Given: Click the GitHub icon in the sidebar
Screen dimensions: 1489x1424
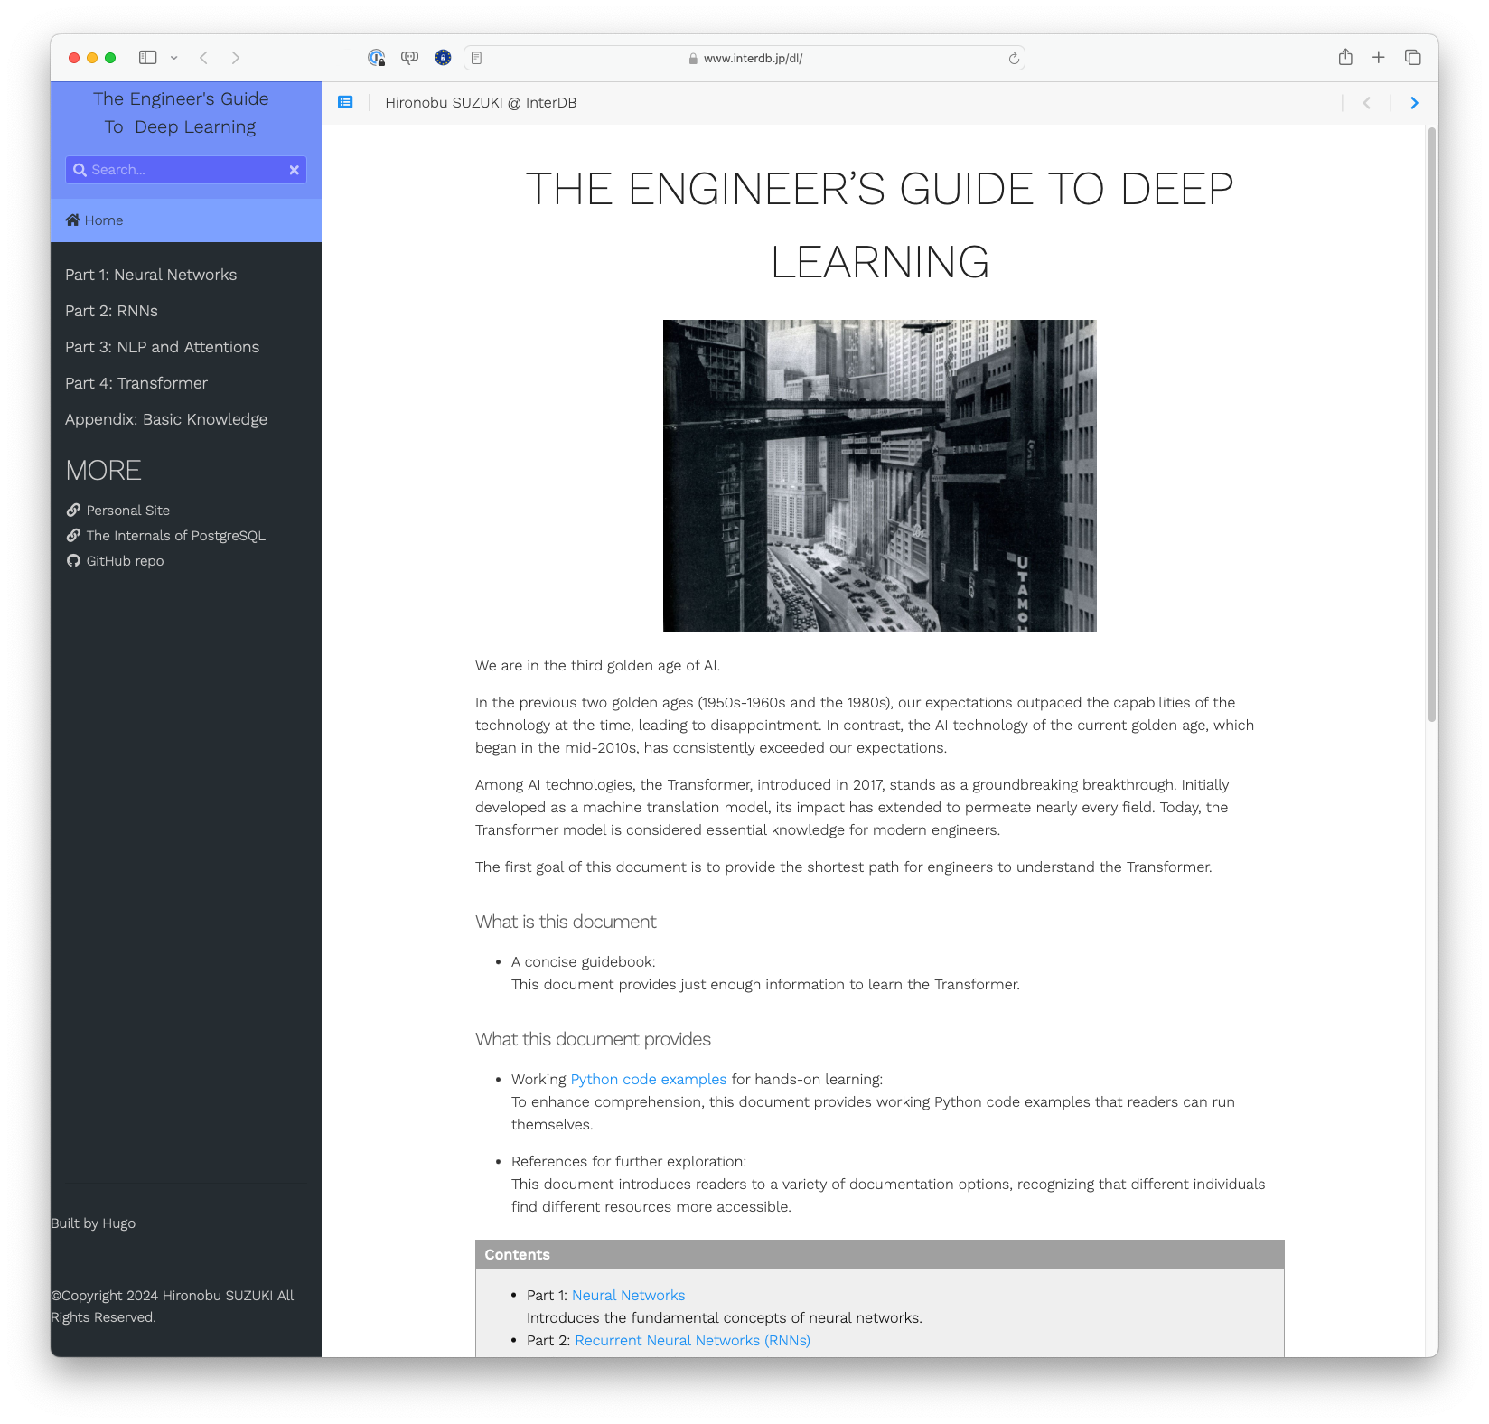Looking at the screenshot, I should (73, 560).
